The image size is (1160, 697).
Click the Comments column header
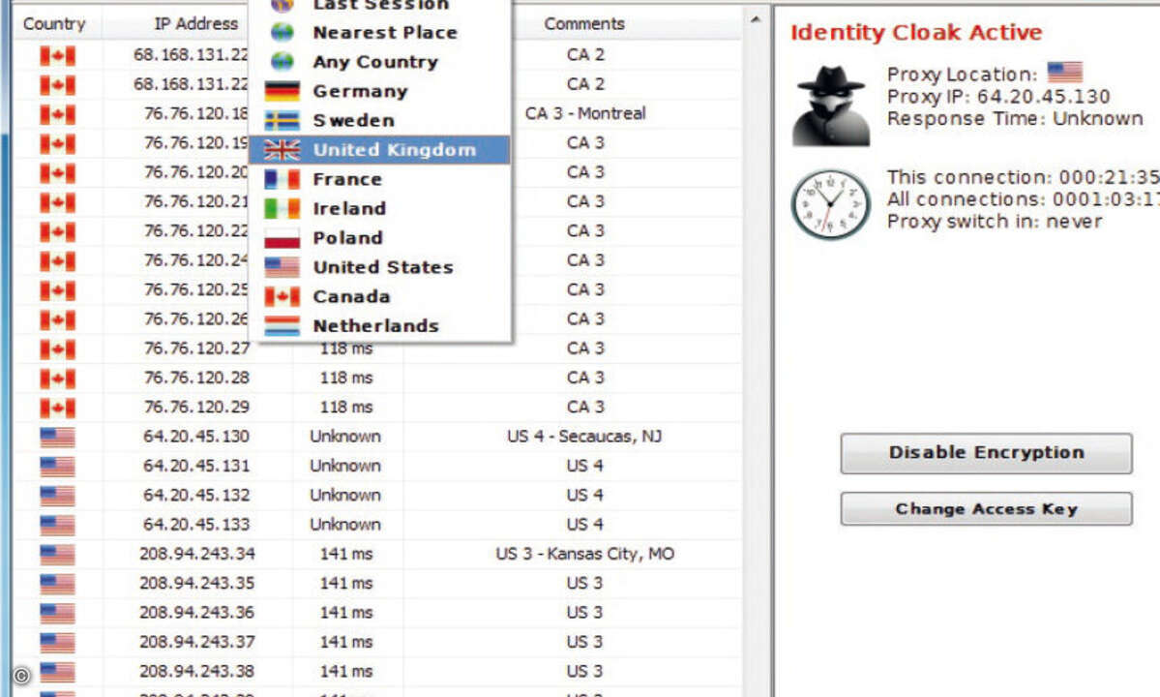click(584, 23)
